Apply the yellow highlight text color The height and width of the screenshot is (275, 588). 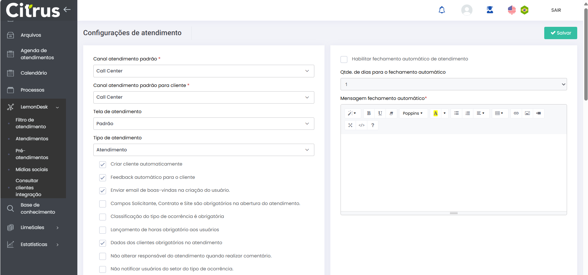(x=435, y=113)
